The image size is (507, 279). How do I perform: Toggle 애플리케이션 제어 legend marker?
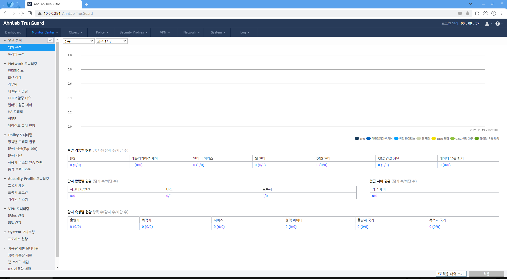[368, 138]
